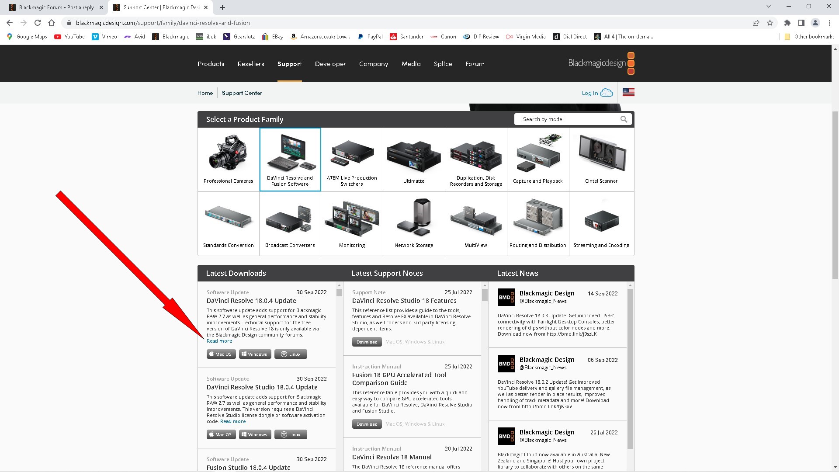The width and height of the screenshot is (839, 472).
Task: Open @Blackmagic_News handle on 06 Sep post
Action: click(x=543, y=368)
